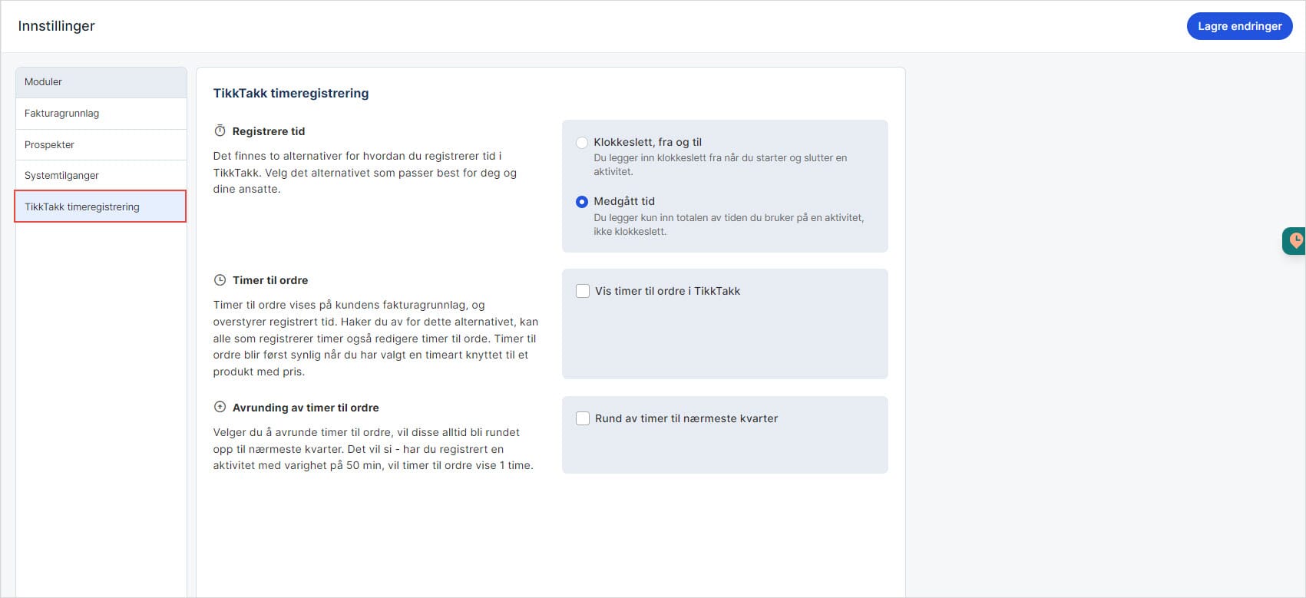The height and width of the screenshot is (598, 1306).
Task: Click the stopwatch icon beside Registrere tid
Action: point(220,131)
